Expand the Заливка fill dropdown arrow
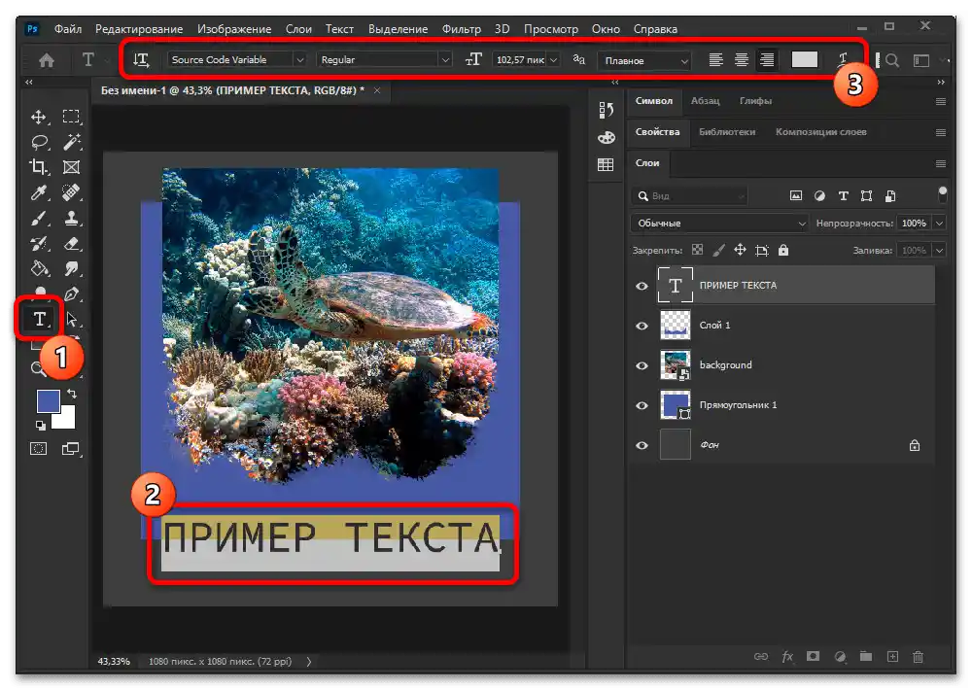Screen dimensions: 972x690 click(940, 251)
